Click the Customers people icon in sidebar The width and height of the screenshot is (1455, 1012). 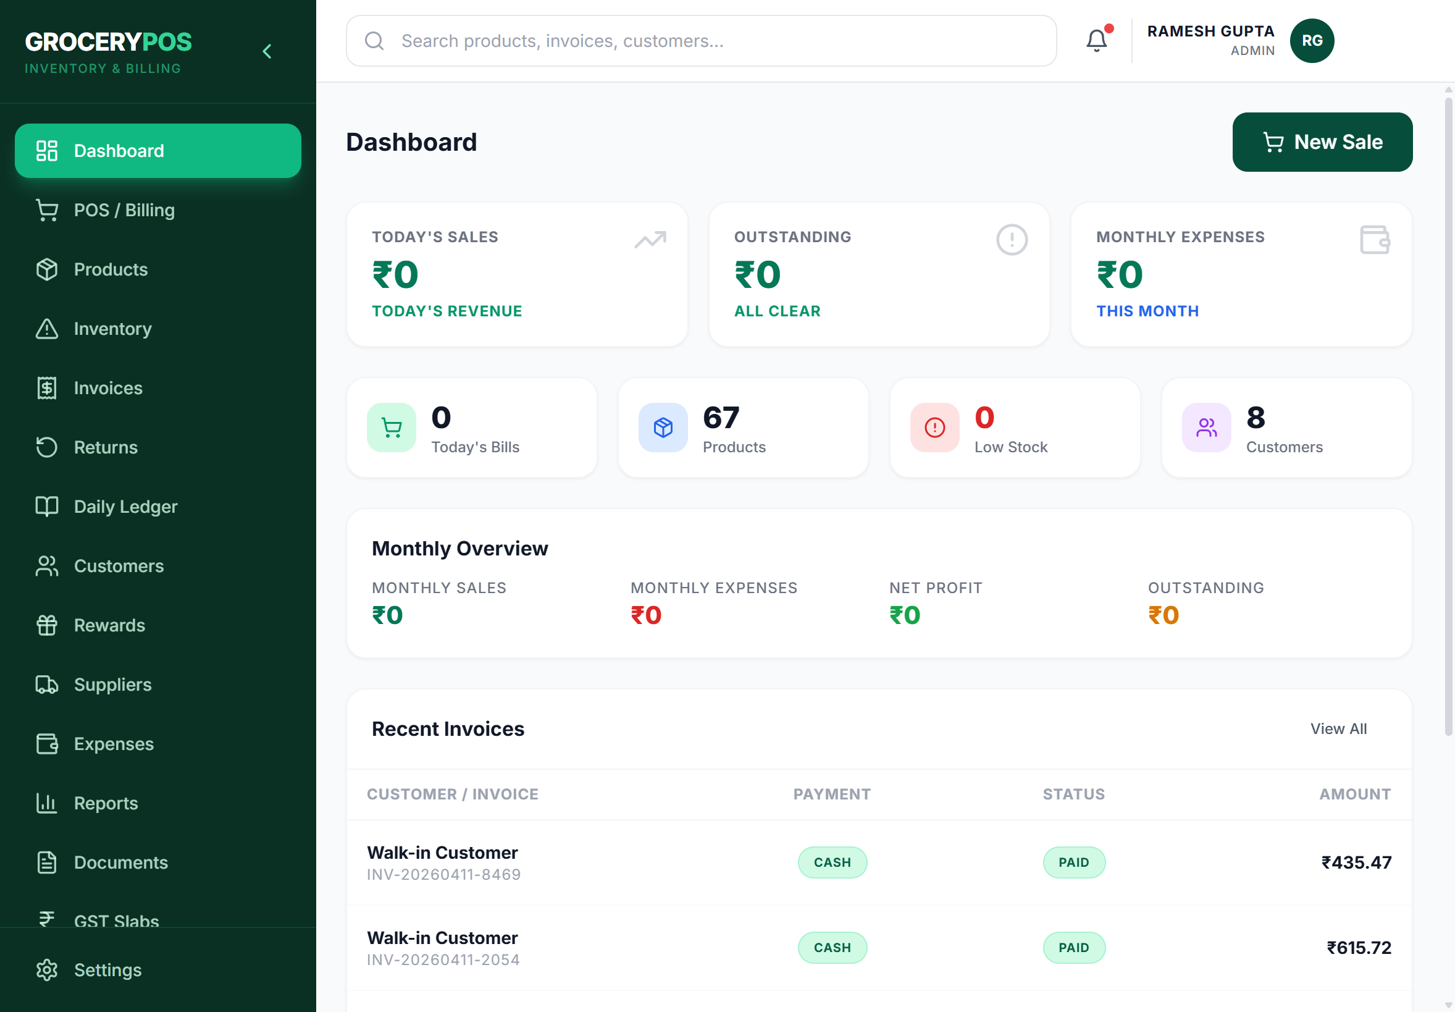coord(47,566)
